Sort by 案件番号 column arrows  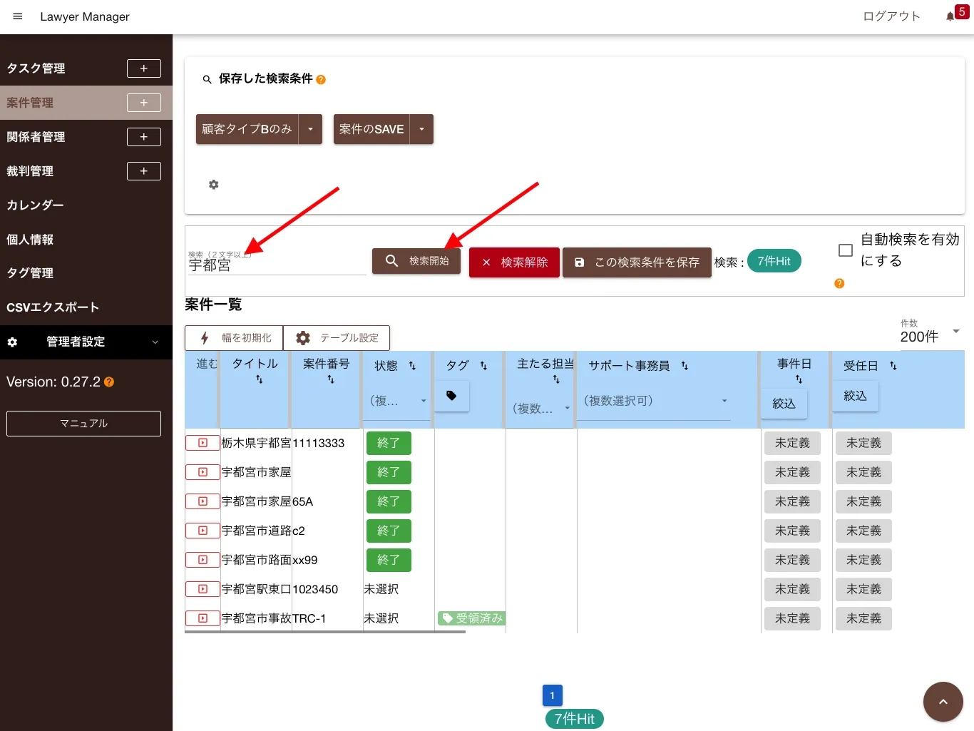pyautogui.click(x=331, y=380)
